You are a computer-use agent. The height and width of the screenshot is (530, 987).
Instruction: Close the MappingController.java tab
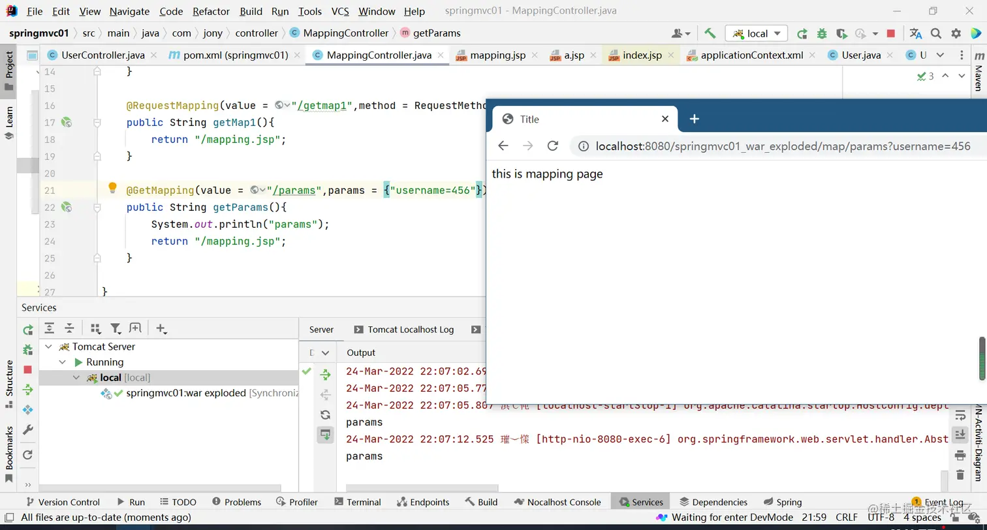click(x=441, y=55)
